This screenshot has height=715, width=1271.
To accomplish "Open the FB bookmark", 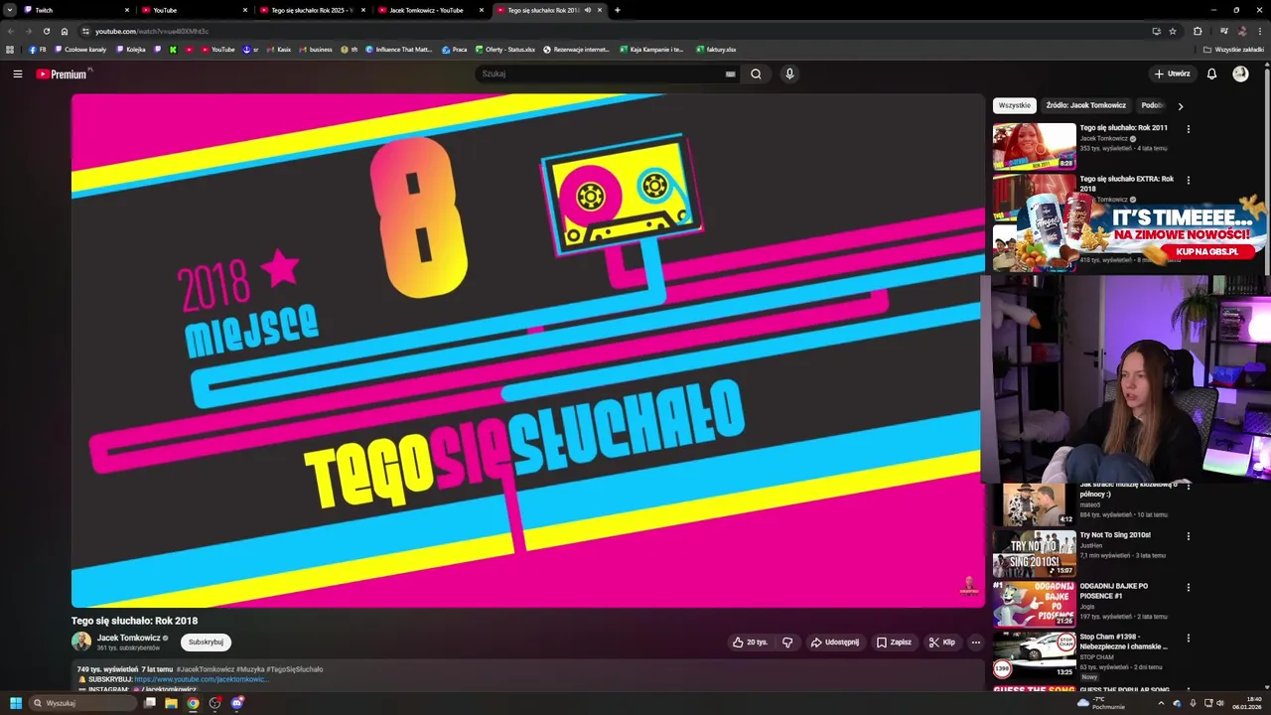I will pyautogui.click(x=37, y=49).
